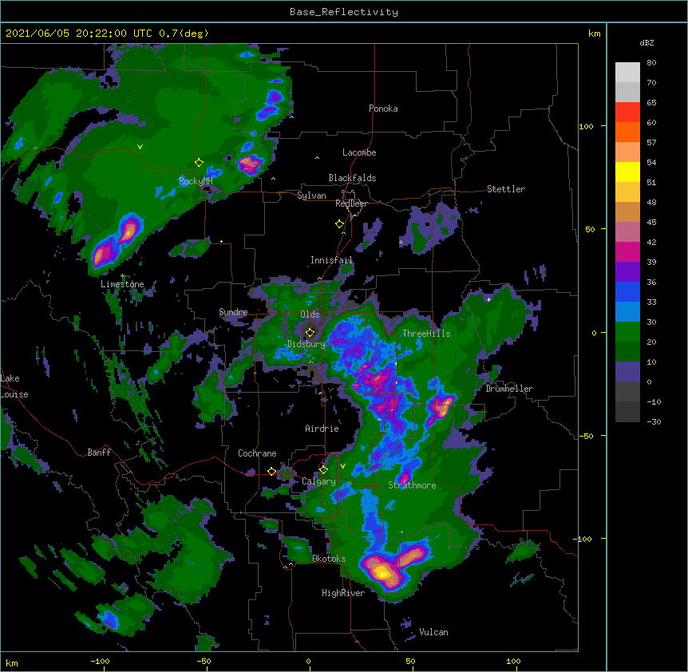Pick the slate 0-10 dBZ legend swatch
The height and width of the screenshot is (672, 688).
(627, 372)
